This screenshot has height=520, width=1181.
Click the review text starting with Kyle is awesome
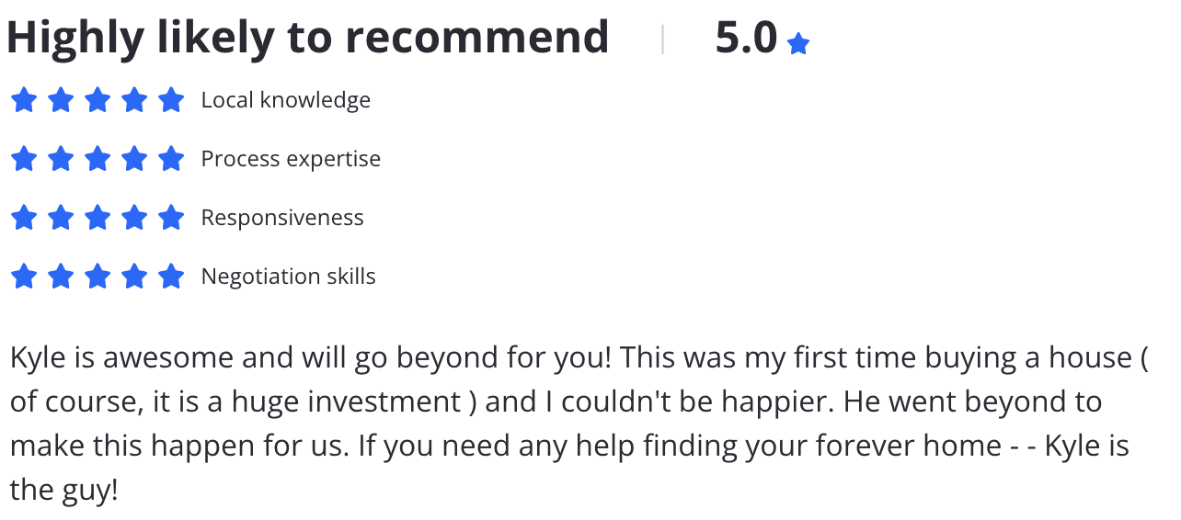579,424
